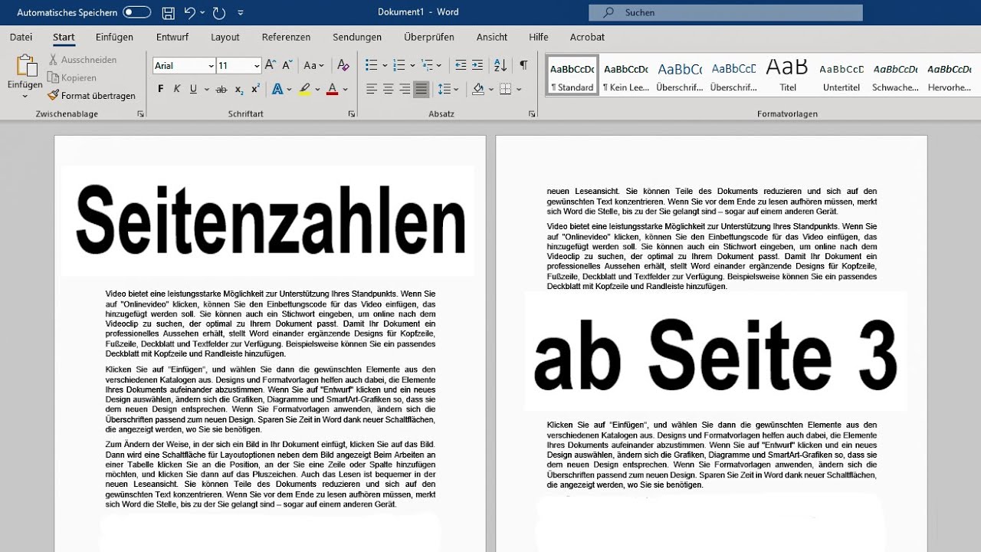
Task: Open the Referenzen tab
Action: point(286,37)
